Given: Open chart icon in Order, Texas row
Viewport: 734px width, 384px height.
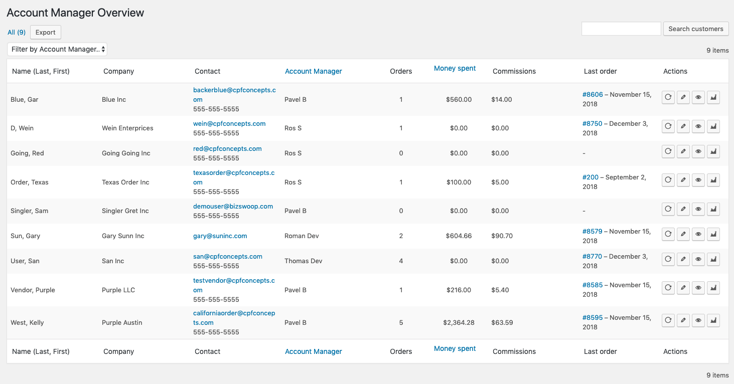Looking at the screenshot, I should coord(713,180).
